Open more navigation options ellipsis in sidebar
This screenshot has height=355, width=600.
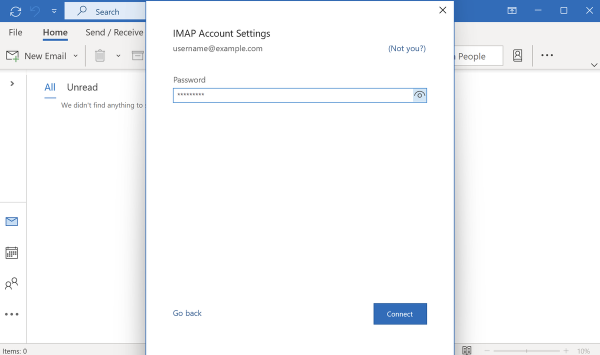(x=11, y=314)
